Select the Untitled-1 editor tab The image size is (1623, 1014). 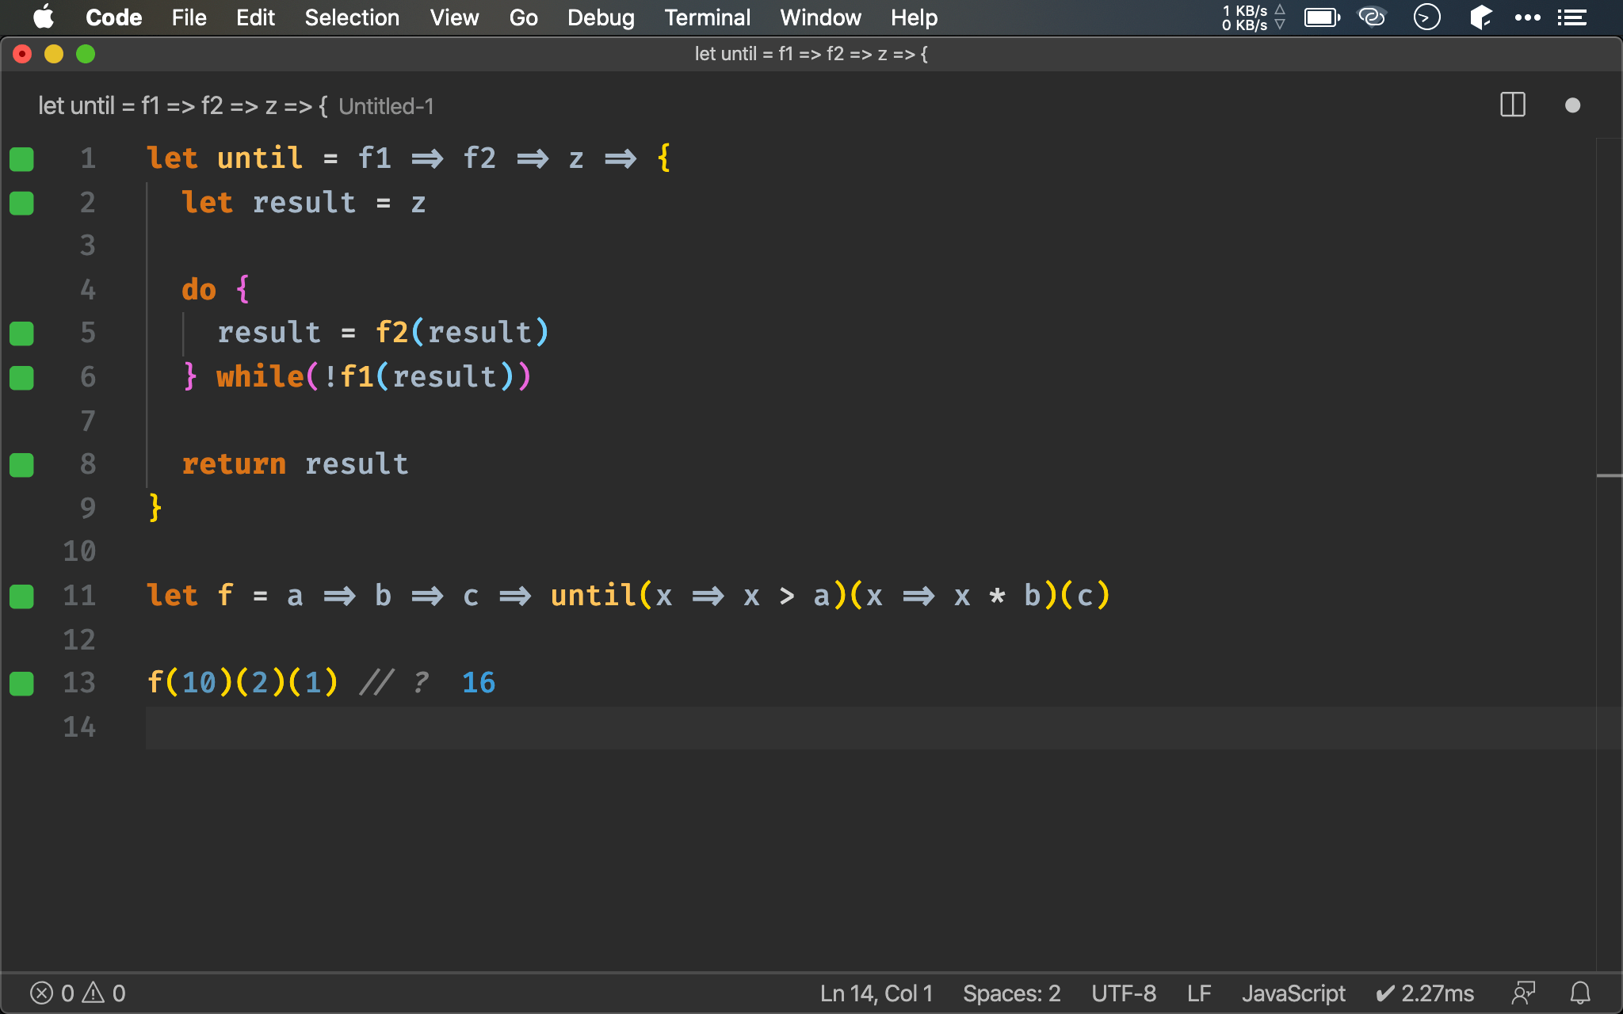click(236, 106)
